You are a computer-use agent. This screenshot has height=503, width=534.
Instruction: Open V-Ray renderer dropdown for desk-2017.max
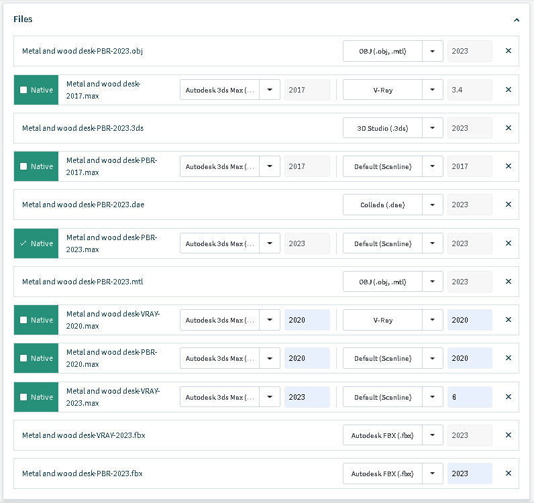(x=433, y=90)
